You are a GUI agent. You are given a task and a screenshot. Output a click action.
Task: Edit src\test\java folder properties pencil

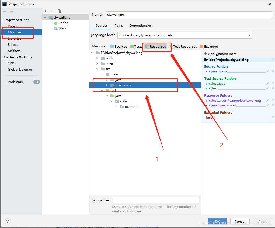pyautogui.click(x=268, y=83)
